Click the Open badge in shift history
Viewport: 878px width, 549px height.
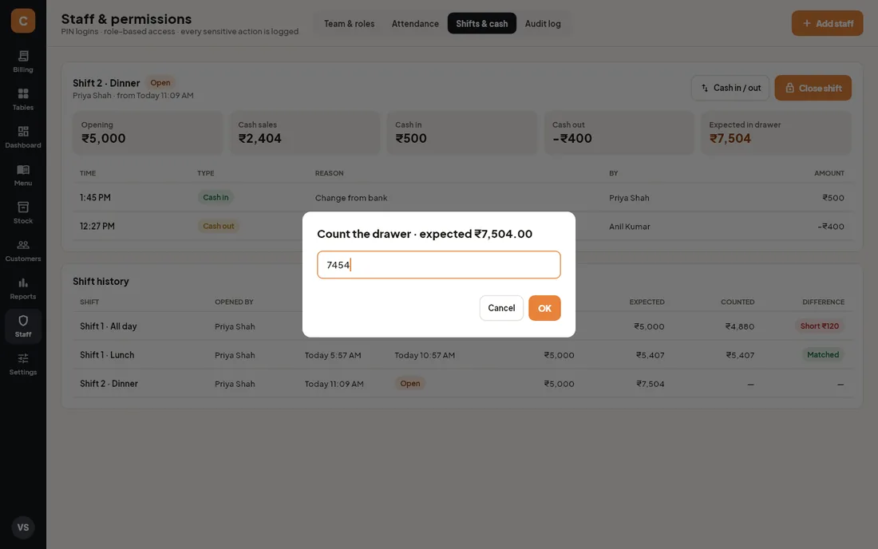click(410, 383)
